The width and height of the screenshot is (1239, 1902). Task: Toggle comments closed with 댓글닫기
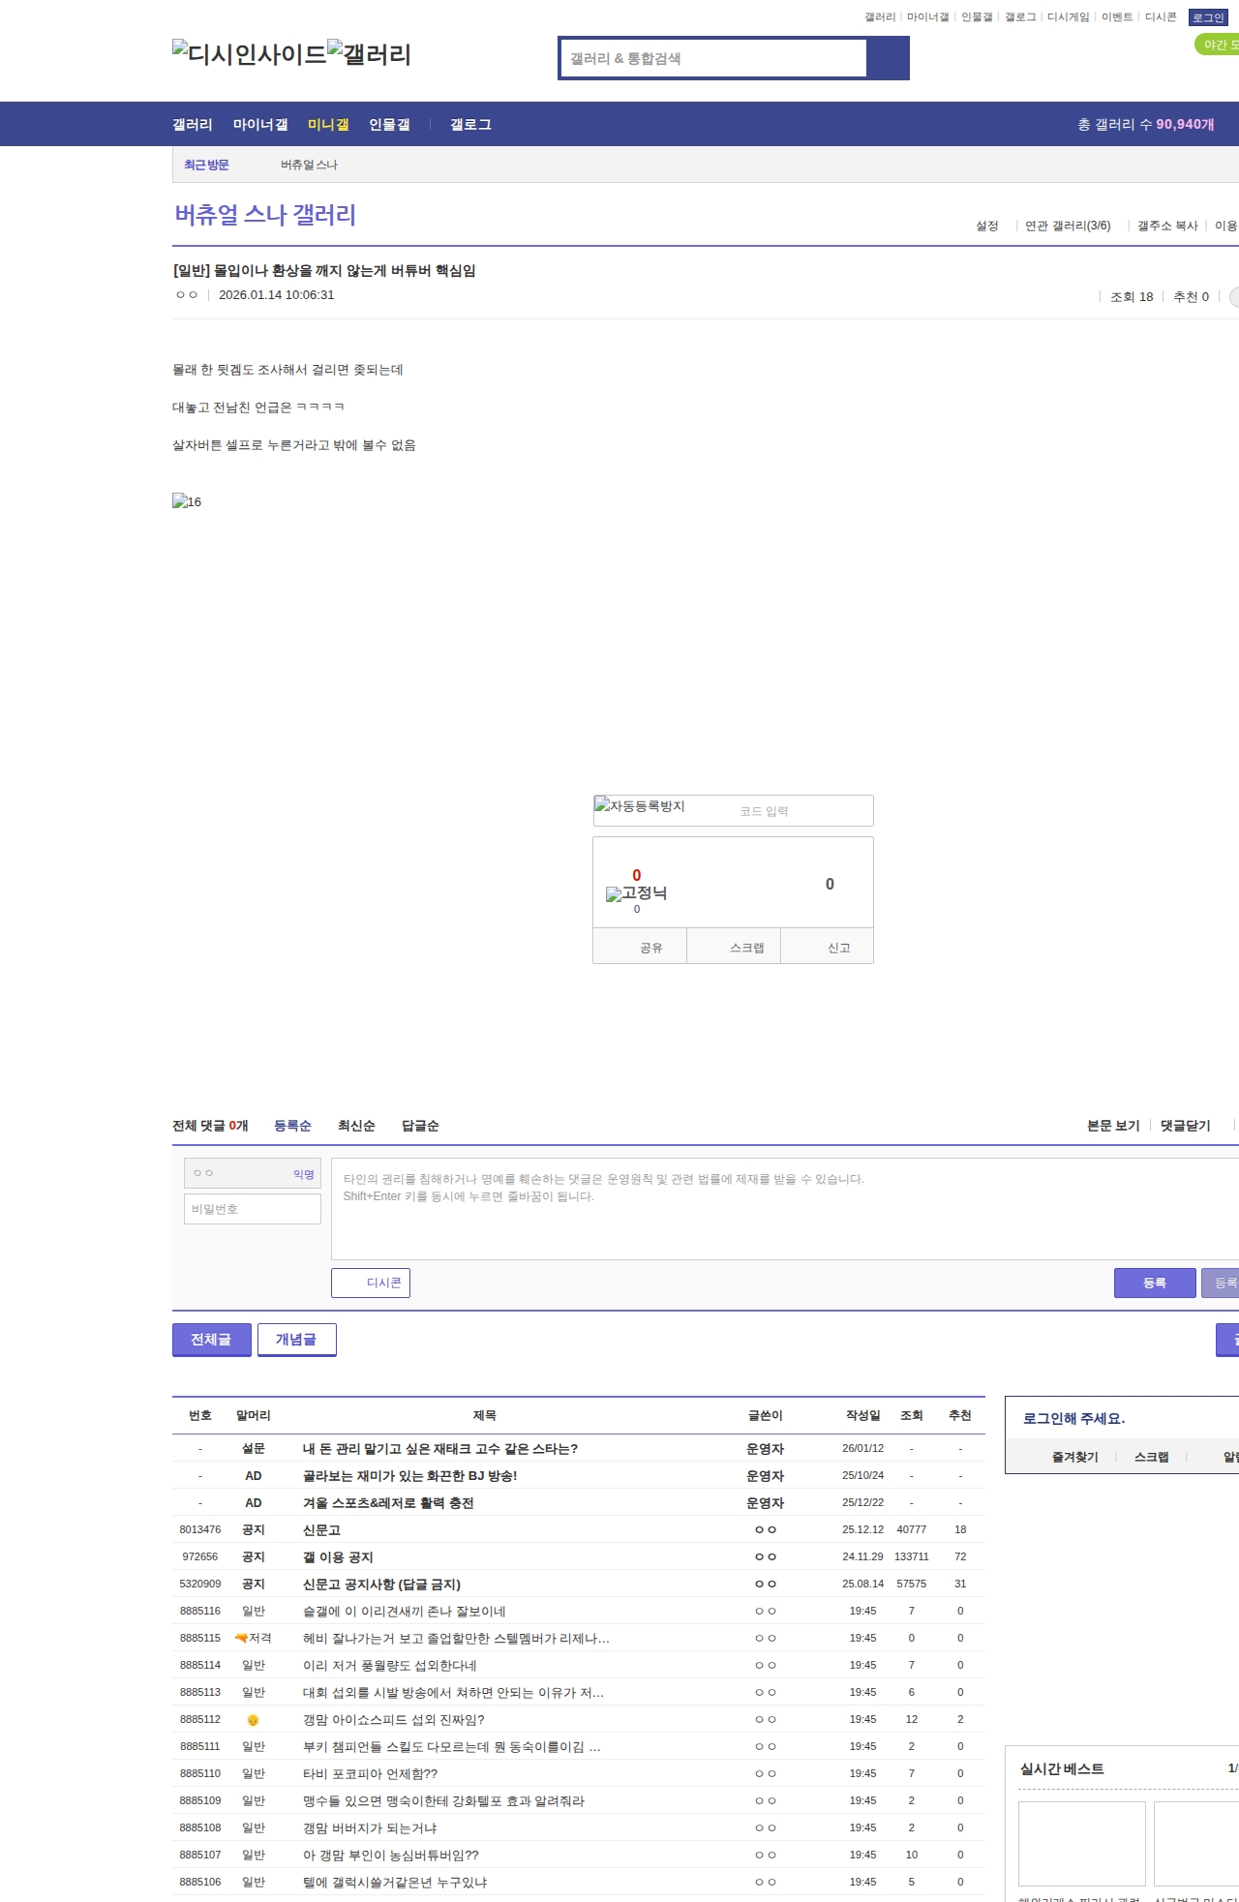point(1185,1126)
